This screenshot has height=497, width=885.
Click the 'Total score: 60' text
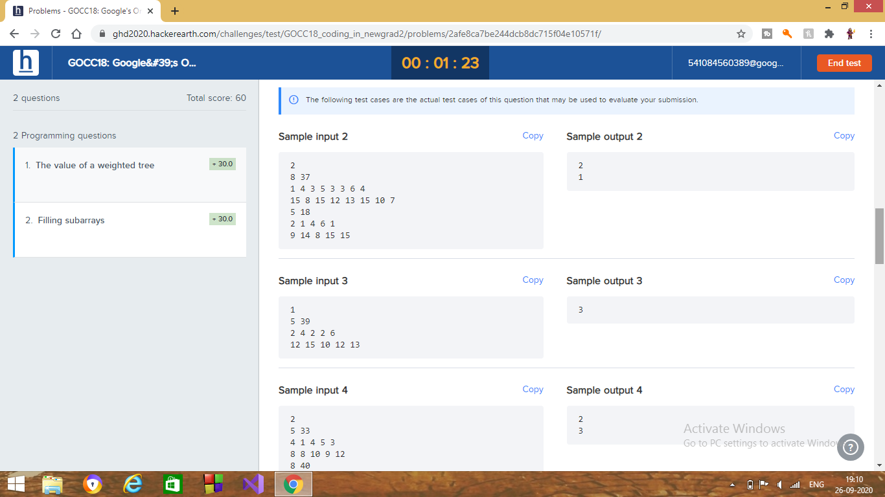tap(216, 98)
